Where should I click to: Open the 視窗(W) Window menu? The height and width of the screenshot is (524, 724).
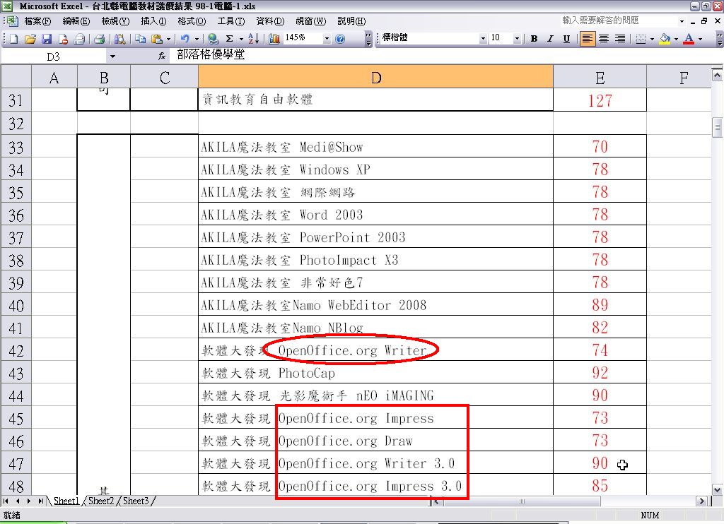[311, 21]
